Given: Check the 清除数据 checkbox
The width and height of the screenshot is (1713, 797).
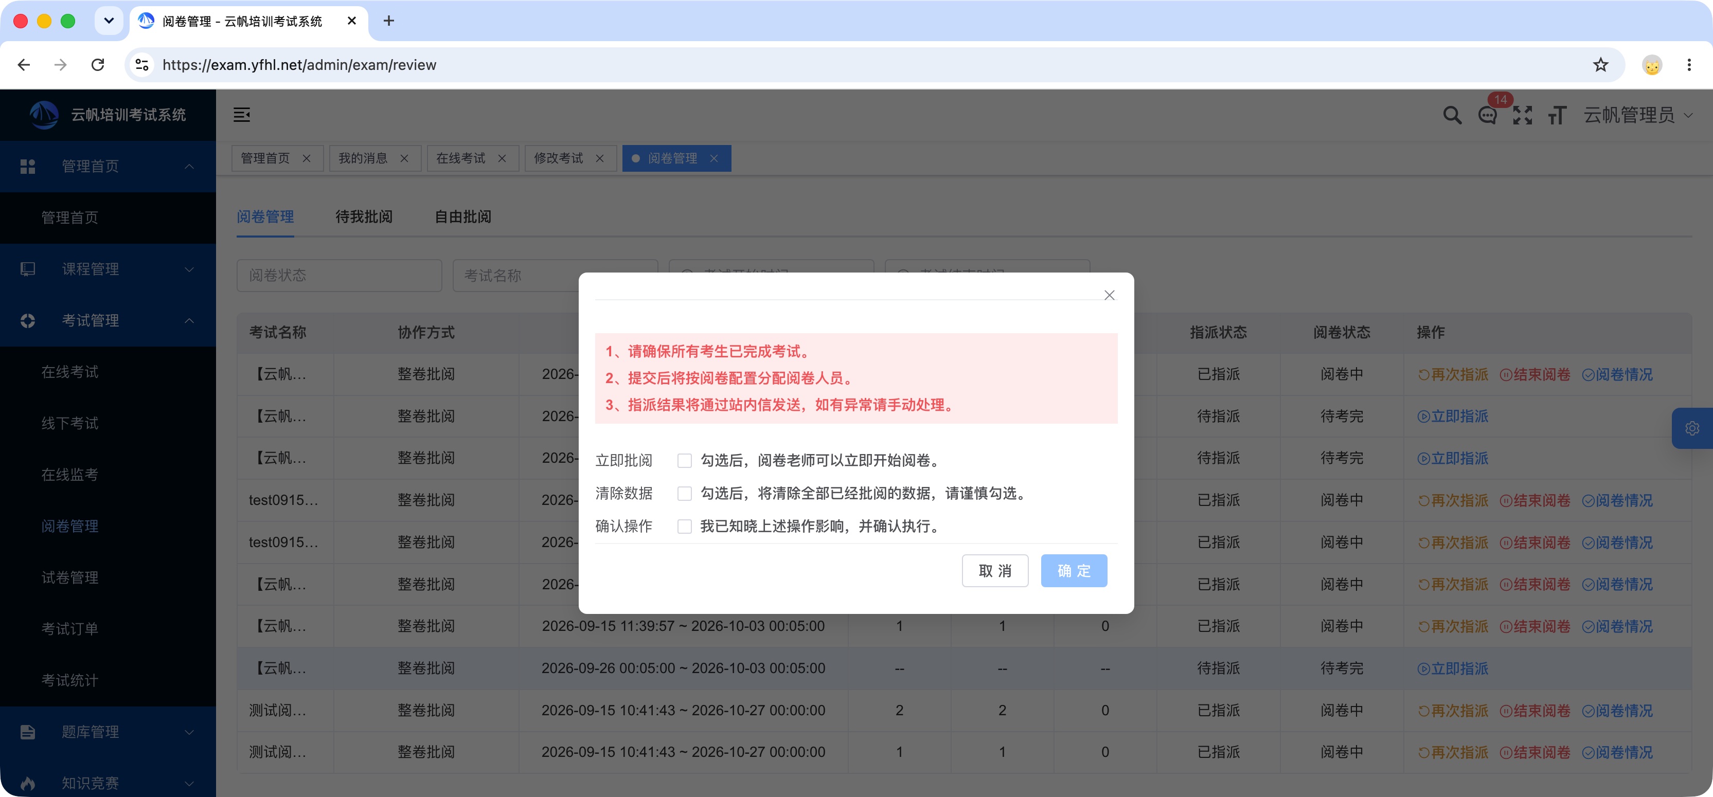Looking at the screenshot, I should pos(684,493).
